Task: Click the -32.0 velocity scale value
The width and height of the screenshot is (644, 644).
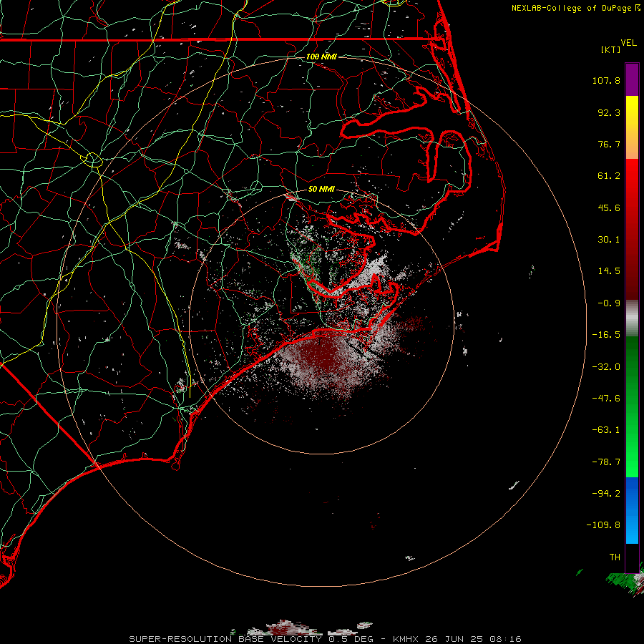Action: 606,367
